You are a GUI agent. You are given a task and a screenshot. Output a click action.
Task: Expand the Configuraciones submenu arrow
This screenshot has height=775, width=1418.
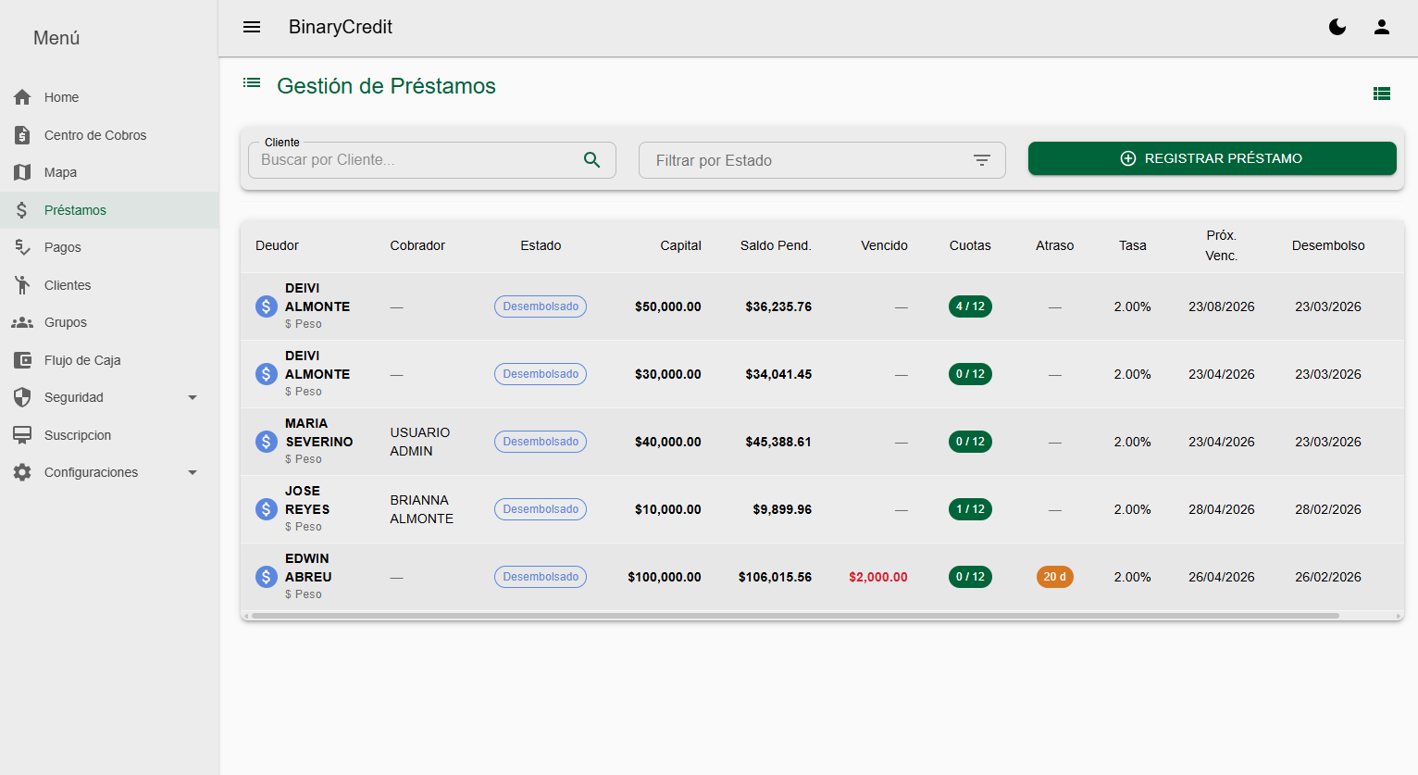[x=193, y=472]
